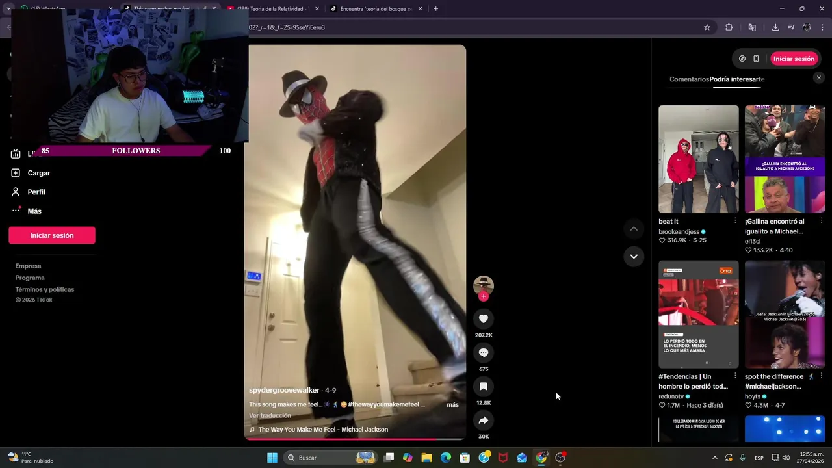The image size is (832, 468).
Task: Click the taskbar Buscar search box
Action: coord(331,458)
